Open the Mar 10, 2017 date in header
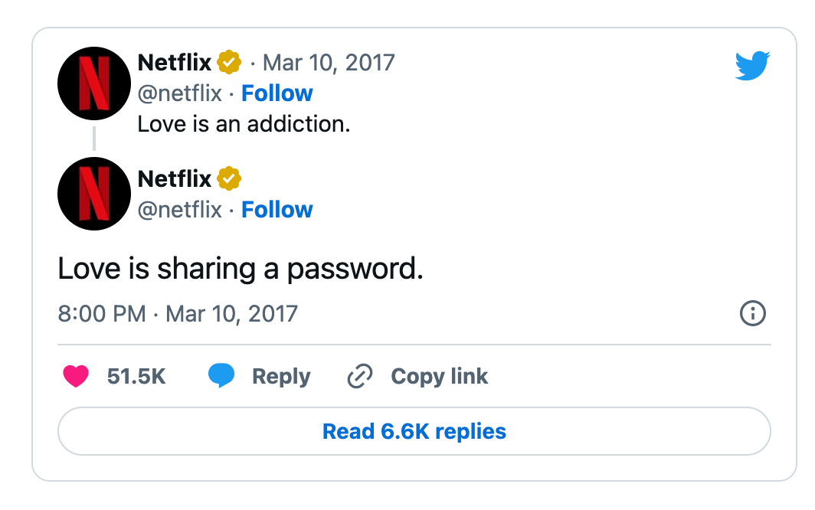 329,63
